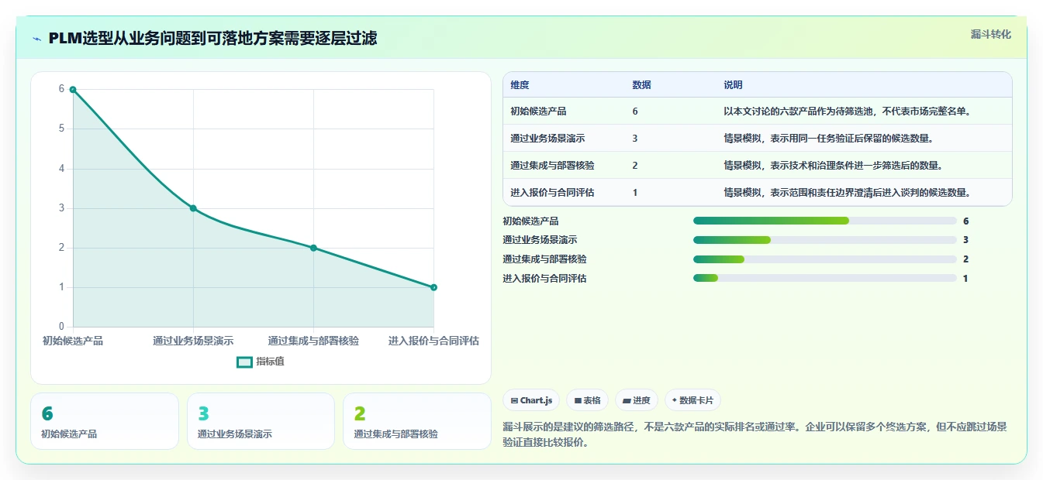Click x-axis label 初始候选产品 on chart
This screenshot has width=1043, height=480.
pyautogui.click(x=73, y=341)
